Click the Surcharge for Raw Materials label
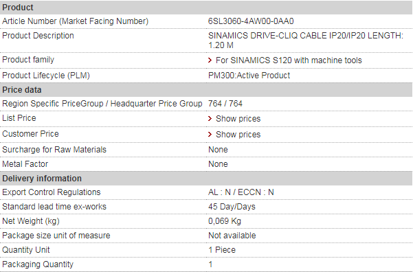Viewport: 413px width, 272px height. pyautogui.click(x=54, y=150)
